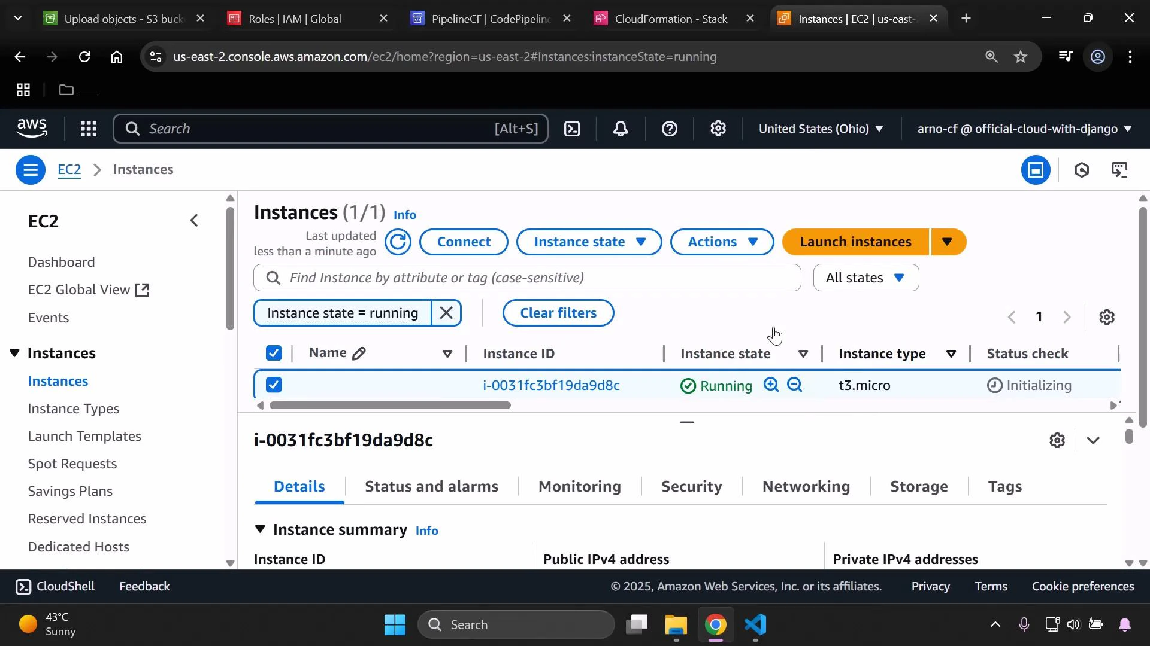Viewport: 1150px width, 646px height.
Task: Zoom in on the Running instance state
Action: (x=771, y=385)
